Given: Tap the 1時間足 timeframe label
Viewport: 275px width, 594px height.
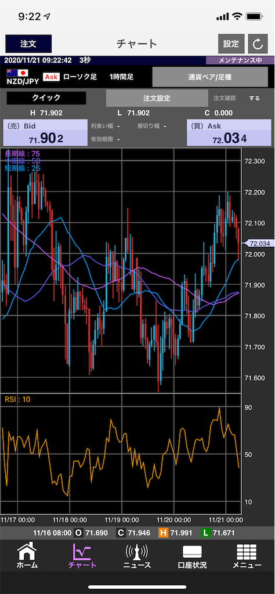Looking at the screenshot, I should 121,77.
